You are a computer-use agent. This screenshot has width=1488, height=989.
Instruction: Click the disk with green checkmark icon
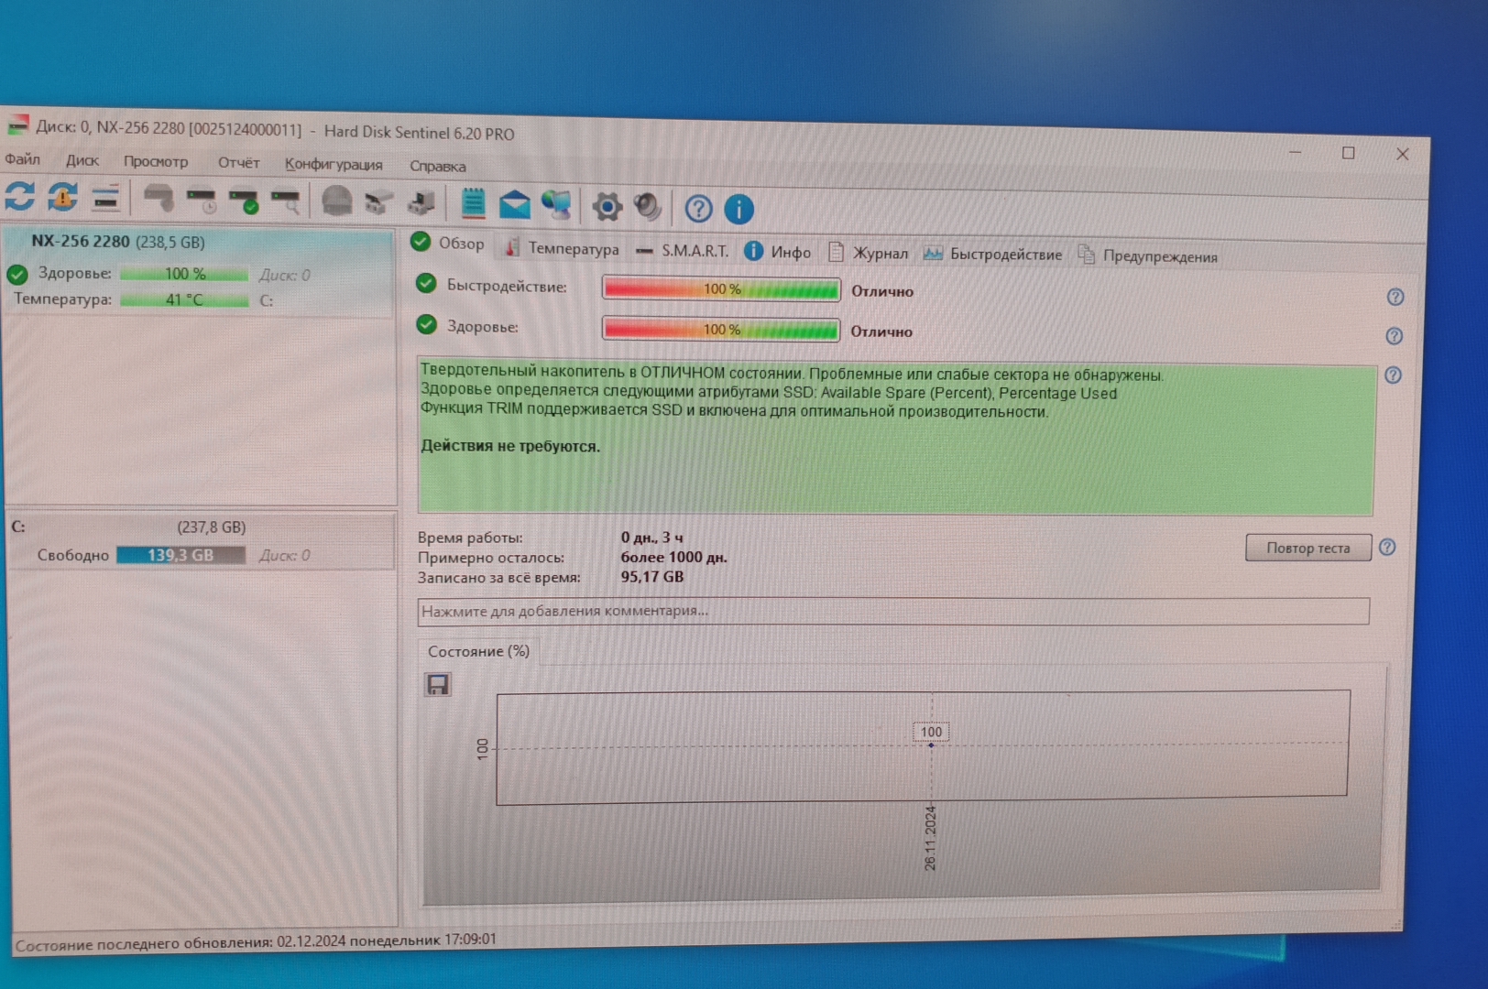point(245,201)
